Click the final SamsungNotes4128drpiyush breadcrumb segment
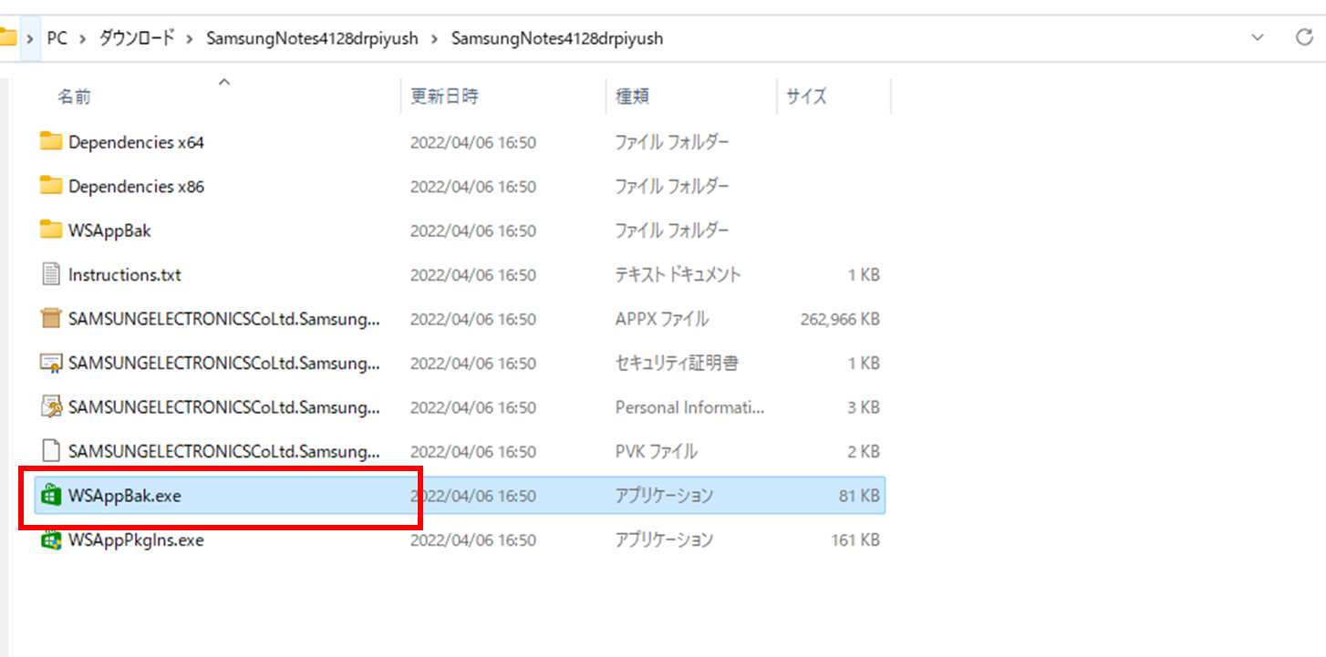This screenshot has width=1326, height=657. click(557, 39)
